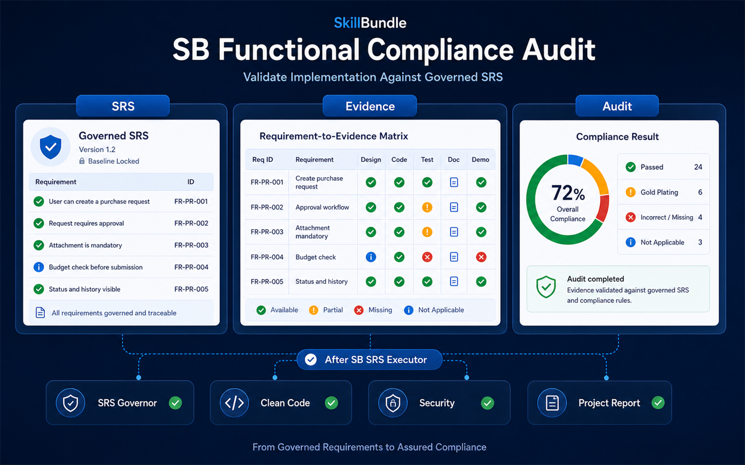
Task: Click the Design column header
Action: point(371,159)
